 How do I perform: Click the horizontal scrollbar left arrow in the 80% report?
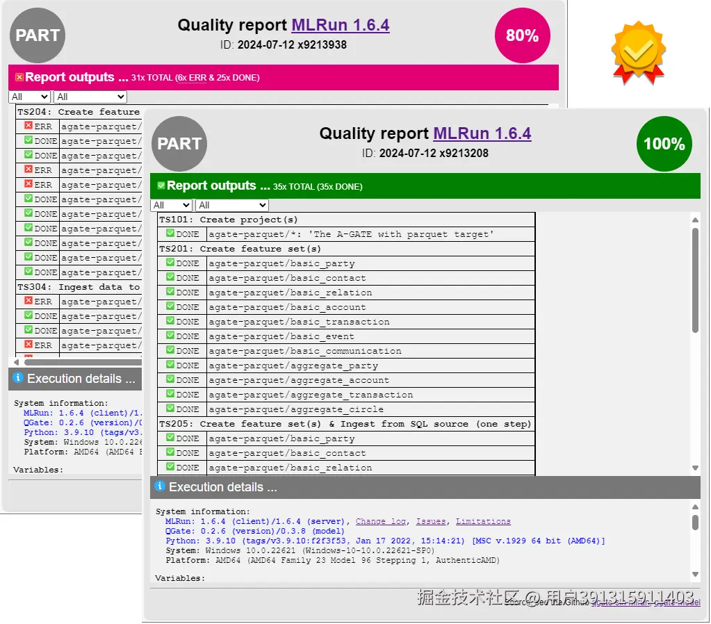(x=16, y=362)
